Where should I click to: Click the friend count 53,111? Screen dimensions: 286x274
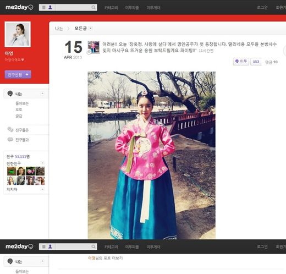pos(20,156)
